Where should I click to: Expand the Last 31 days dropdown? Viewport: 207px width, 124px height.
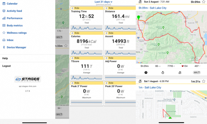point(103,2)
